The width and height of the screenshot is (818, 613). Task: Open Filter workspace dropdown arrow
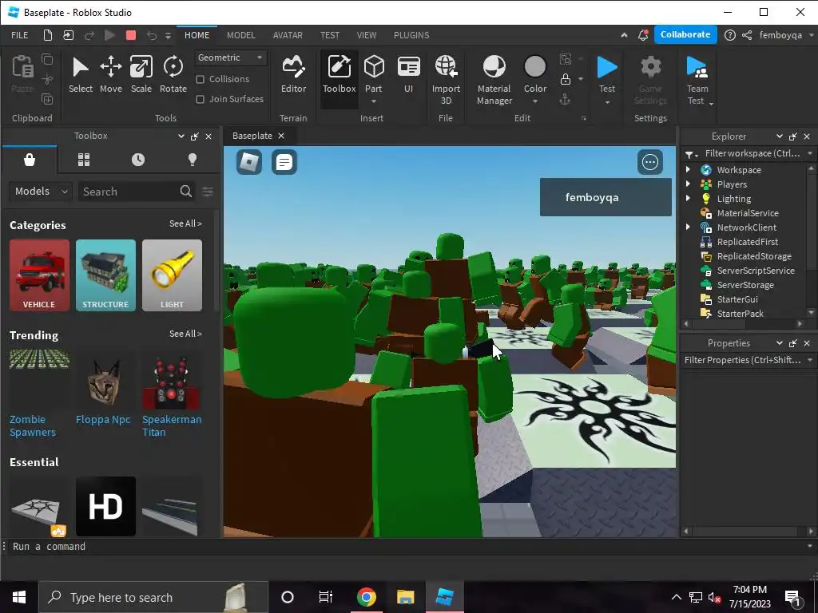[810, 153]
